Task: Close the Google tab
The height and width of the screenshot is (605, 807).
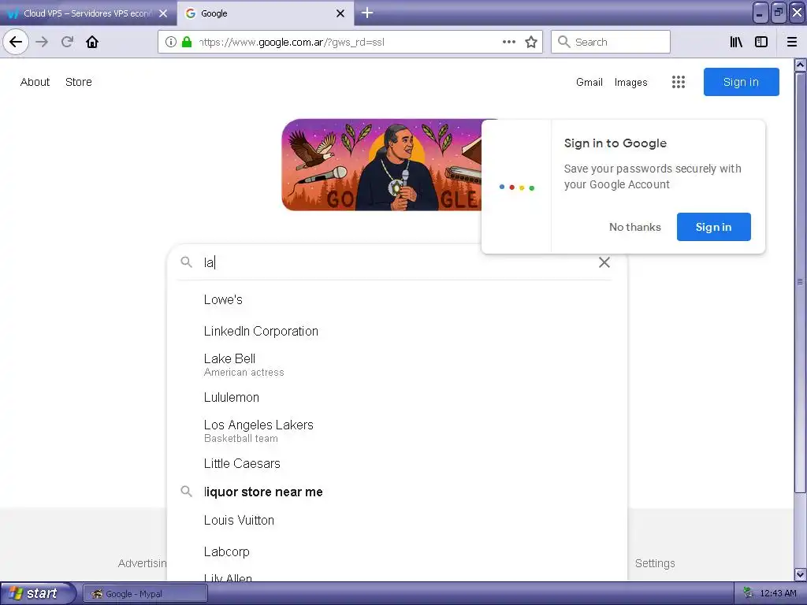Action: click(x=340, y=13)
